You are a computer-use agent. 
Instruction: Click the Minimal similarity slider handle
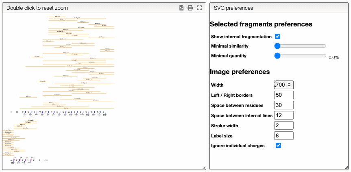point(277,46)
